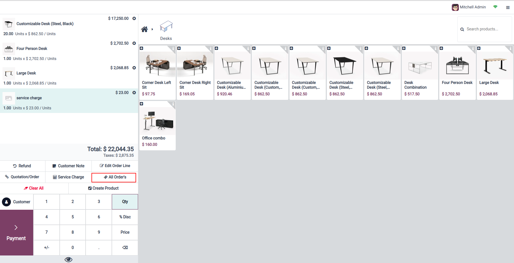This screenshot has height=263, width=514.
Task: Click the plus icon on Office combo card
Action: (x=141, y=104)
